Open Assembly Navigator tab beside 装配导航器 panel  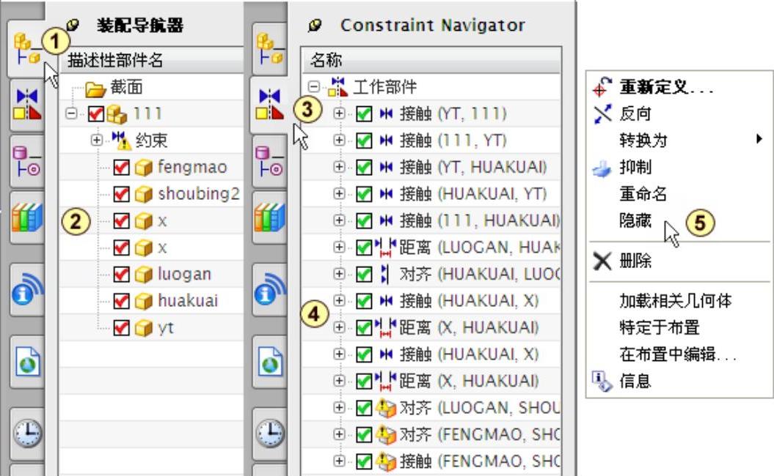[x=26, y=50]
